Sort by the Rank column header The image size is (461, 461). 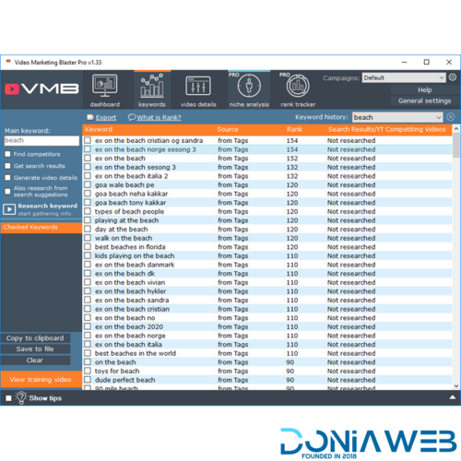(294, 129)
